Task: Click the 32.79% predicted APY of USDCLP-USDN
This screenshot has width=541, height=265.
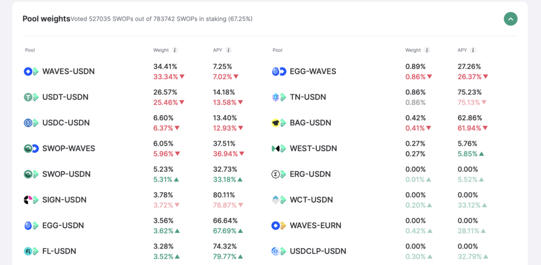Action: [x=469, y=257]
